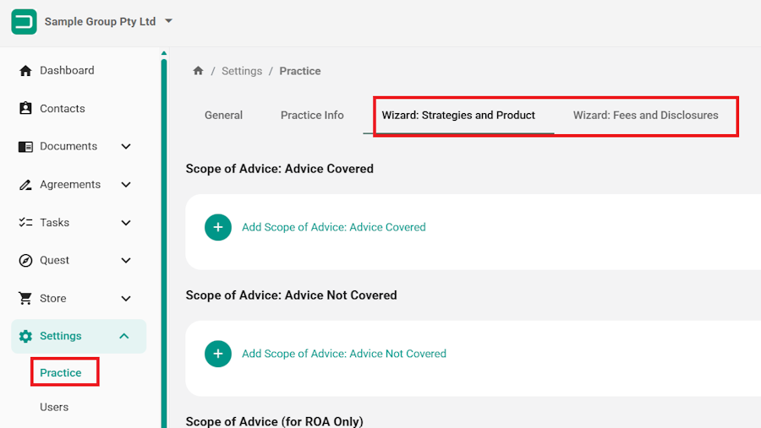Expand the Tasks menu chevron
This screenshot has width=761, height=428.
pos(126,223)
